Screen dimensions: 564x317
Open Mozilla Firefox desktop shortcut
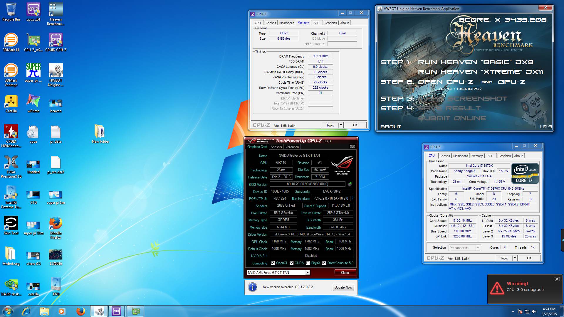tap(56, 227)
